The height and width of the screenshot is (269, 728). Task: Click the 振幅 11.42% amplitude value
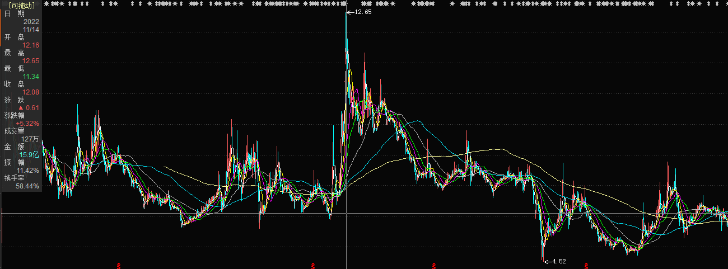(x=28, y=171)
